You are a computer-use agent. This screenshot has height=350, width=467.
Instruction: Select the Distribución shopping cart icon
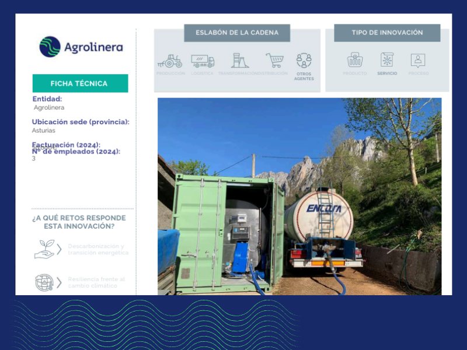(274, 61)
